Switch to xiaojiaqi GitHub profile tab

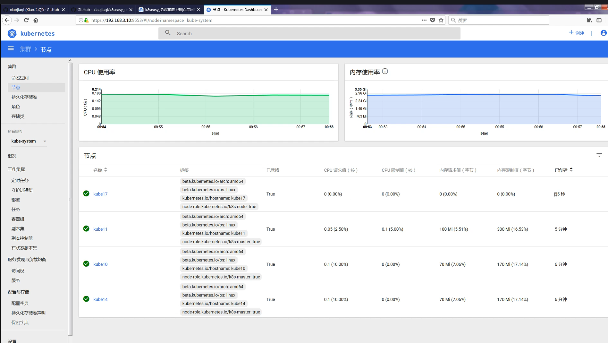pos(34,10)
